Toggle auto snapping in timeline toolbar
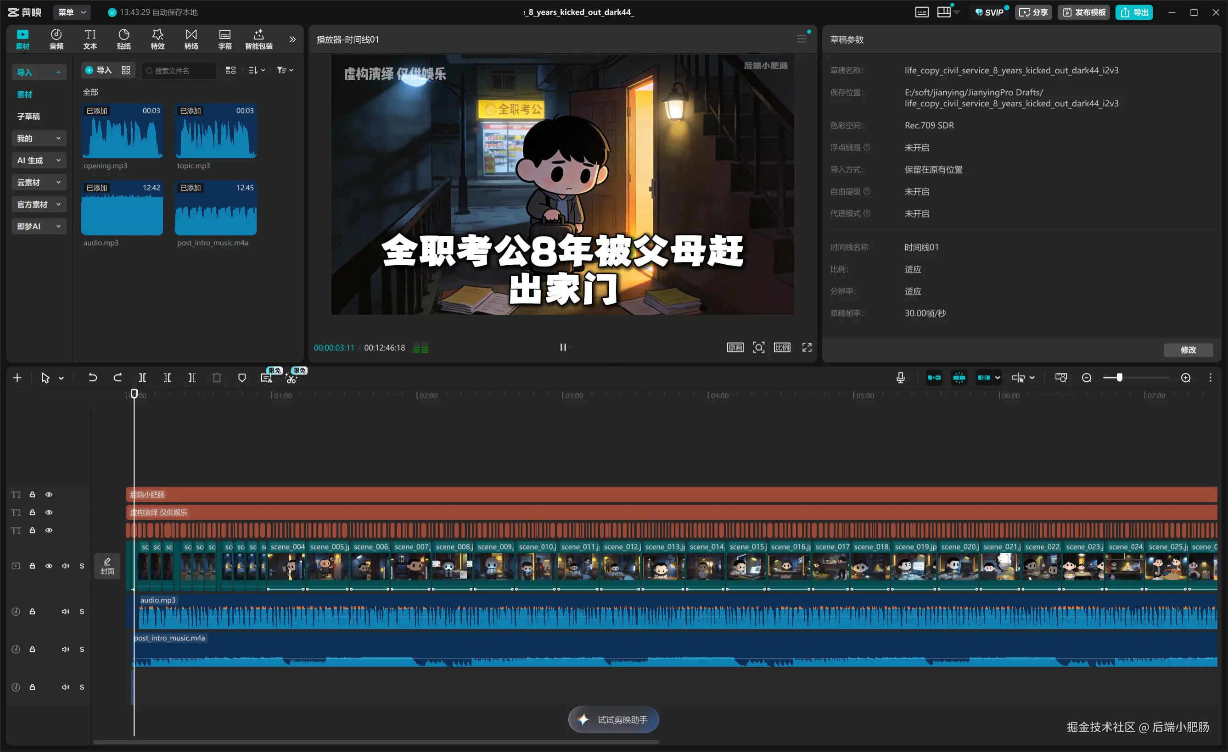This screenshot has height=752, width=1228. (959, 378)
